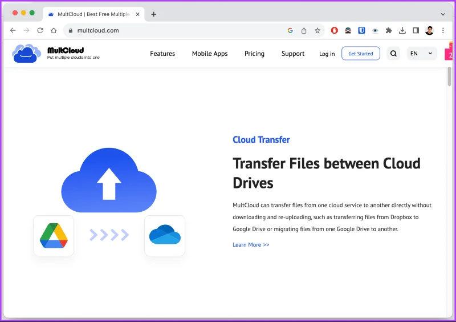This screenshot has height=322, width=456.
Task: Click the Google Drive icon card
Action: pyautogui.click(x=54, y=235)
